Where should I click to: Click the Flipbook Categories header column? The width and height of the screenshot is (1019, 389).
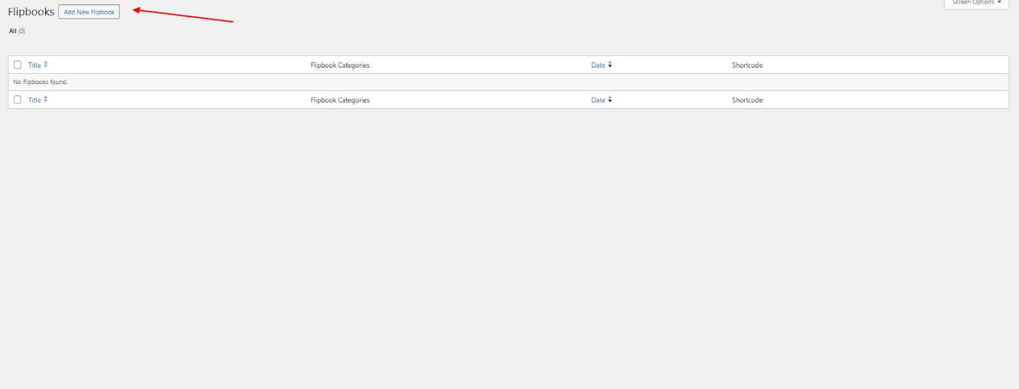point(339,65)
